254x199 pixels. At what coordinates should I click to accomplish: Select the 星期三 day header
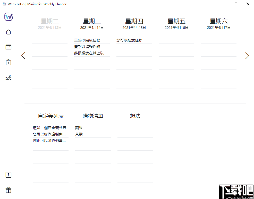coord(92,21)
